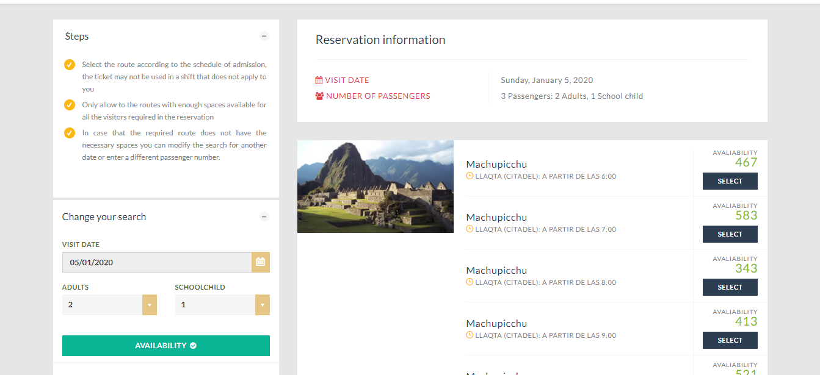Viewport: 820px width, 375px height.
Task: Select the Machupicchu 9:00 route
Action: pyautogui.click(x=730, y=340)
